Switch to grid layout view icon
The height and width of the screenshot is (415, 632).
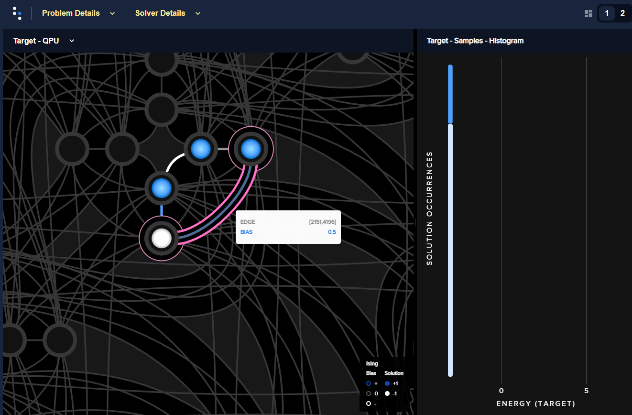(x=588, y=13)
